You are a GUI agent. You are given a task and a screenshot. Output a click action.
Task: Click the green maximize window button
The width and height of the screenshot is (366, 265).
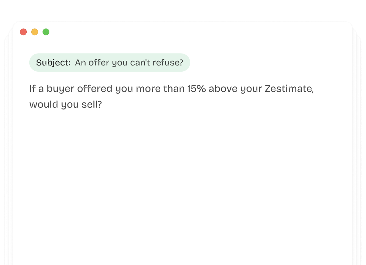(x=46, y=32)
